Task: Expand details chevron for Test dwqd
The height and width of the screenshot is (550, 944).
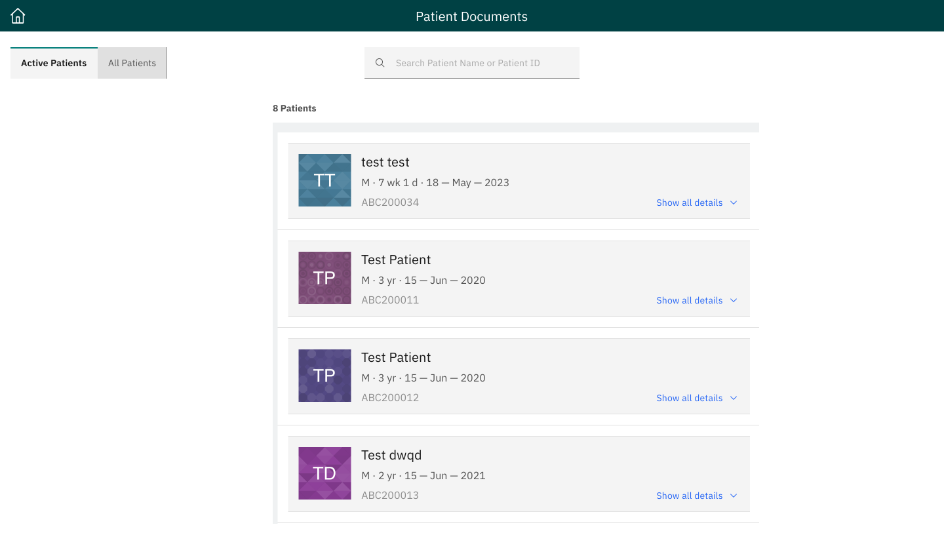Action: [x=733, y=496]
